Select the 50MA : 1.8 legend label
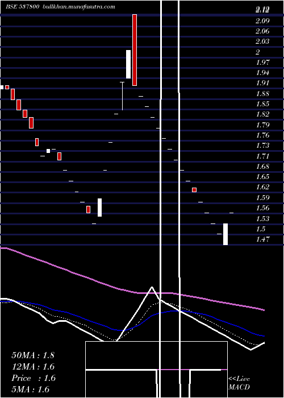The width and height of the screenshot is (284, 398). pyautogui.click(x=33, y=355)
